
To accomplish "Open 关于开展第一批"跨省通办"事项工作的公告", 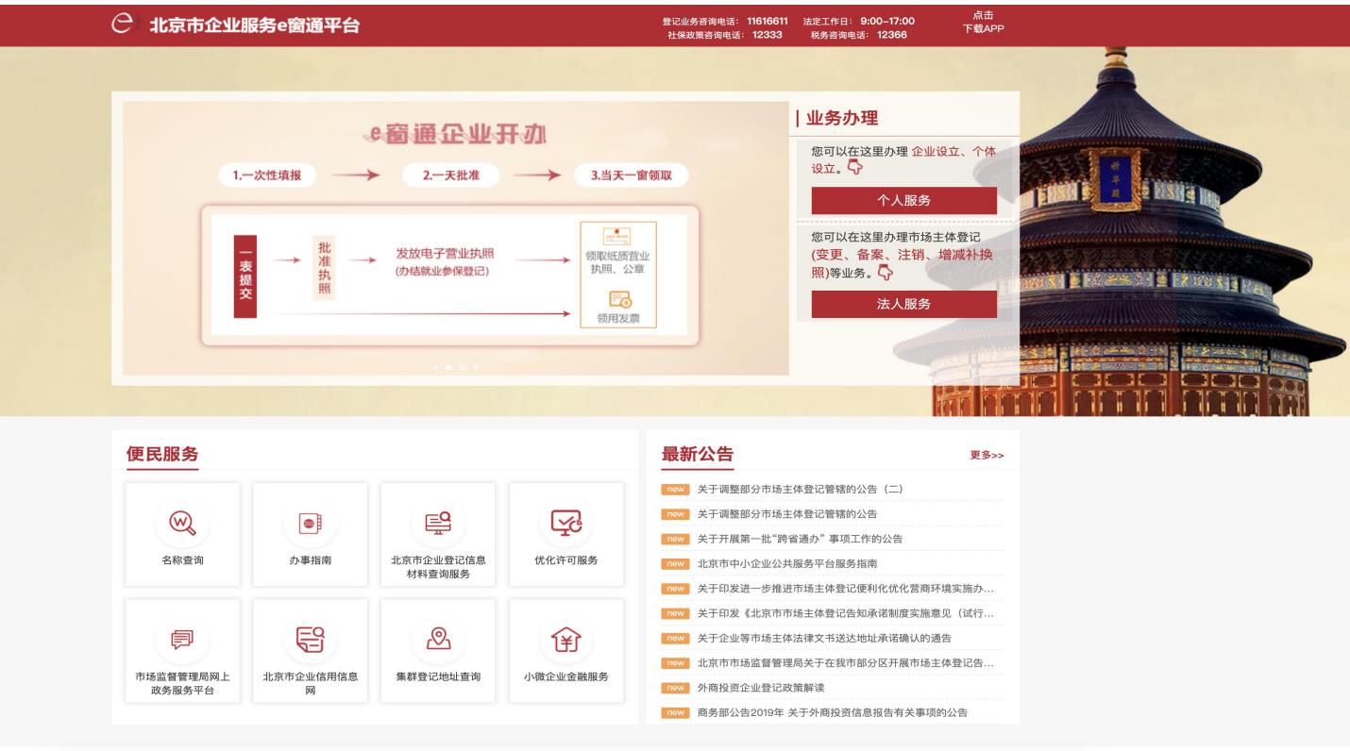I will pyautogui.click(x=800, y=539).
